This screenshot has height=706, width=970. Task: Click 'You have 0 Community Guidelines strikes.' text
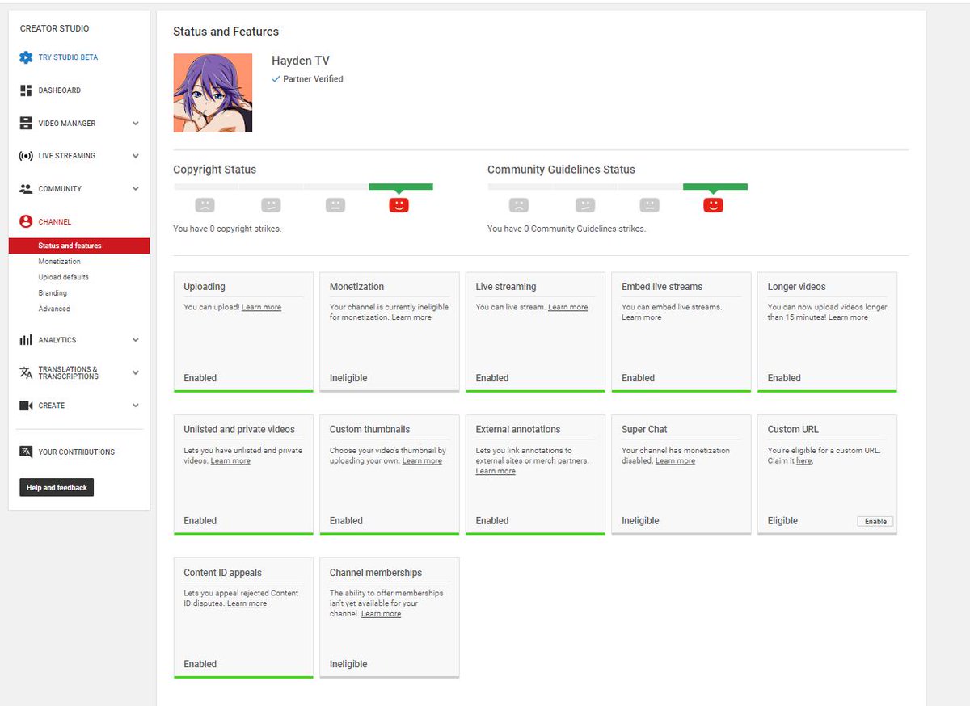click(x=567, y=229)
